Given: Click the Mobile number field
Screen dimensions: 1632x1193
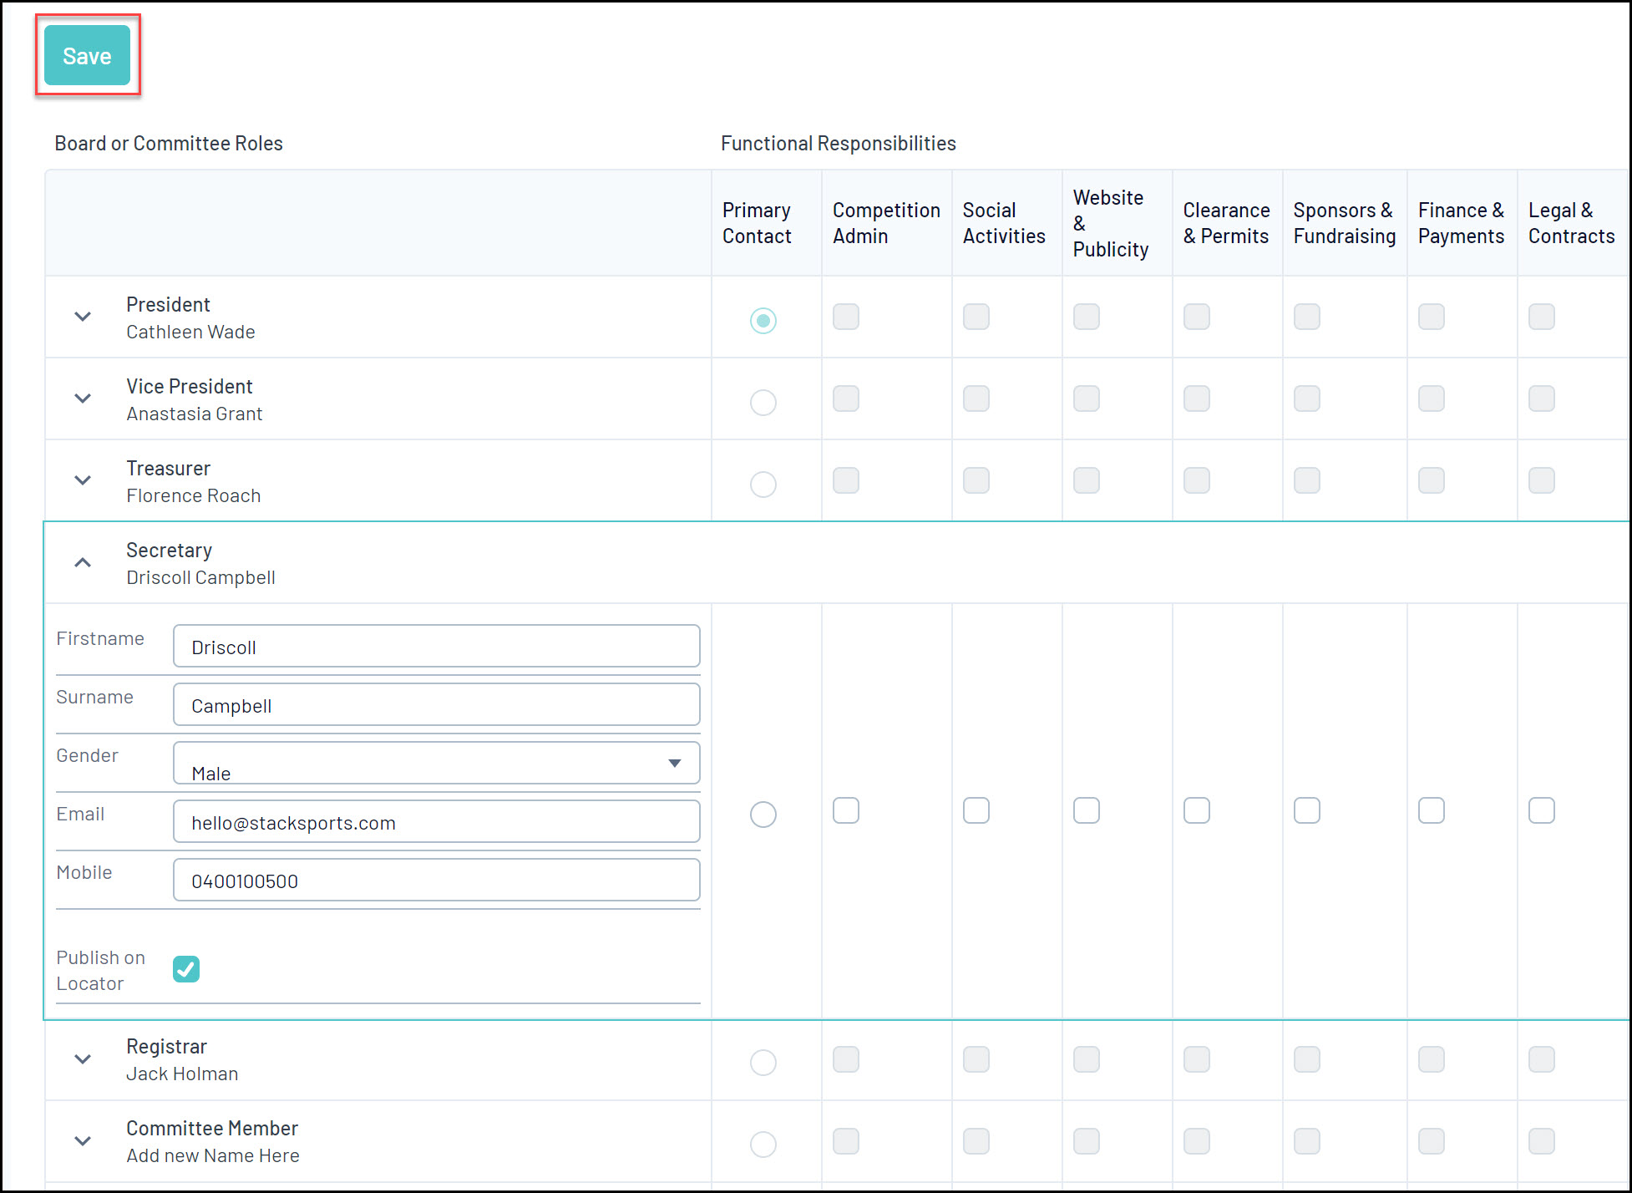Looking at the screenshot, I should pyautogui.click(x=436, y=881).
